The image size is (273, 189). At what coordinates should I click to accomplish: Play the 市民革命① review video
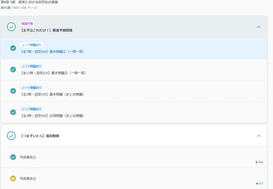click(28, 157)
